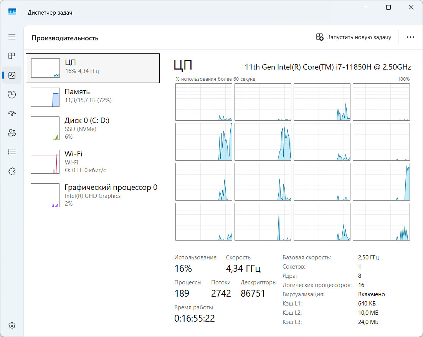Open the Startup apps page icon
Screen dimensions: 423x337
[x=12, y=114]
